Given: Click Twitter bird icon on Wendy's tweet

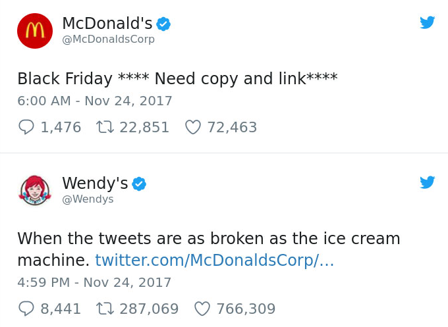Looking at the screenshot, I should 428,182.
